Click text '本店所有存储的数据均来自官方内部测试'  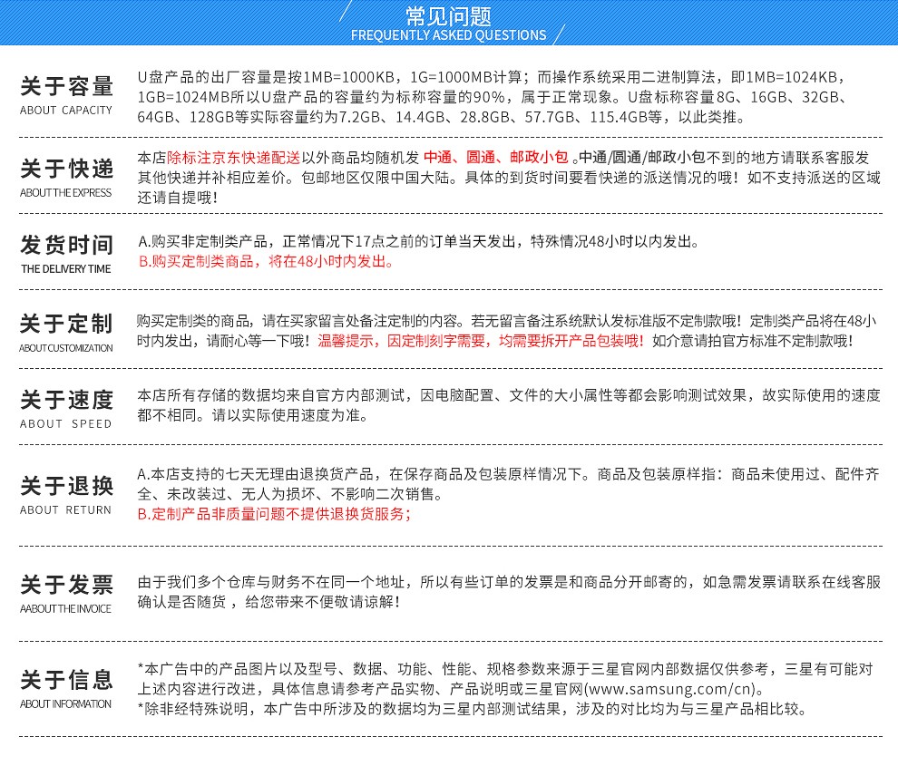tap(271, 395)
